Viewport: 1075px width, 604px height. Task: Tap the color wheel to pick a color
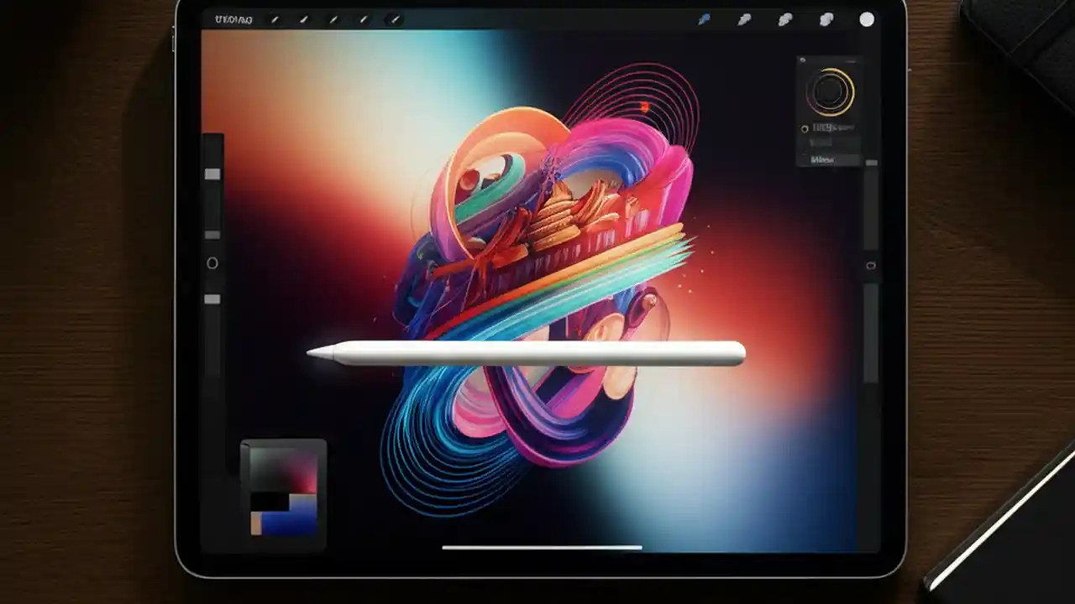[x=831, y=92]
